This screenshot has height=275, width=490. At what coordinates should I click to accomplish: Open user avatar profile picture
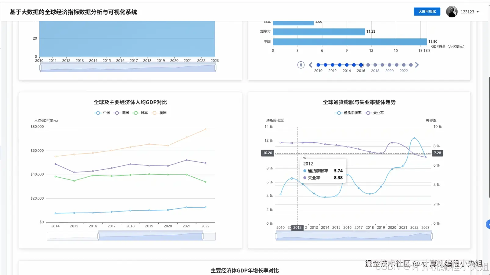tap(452, 12)
